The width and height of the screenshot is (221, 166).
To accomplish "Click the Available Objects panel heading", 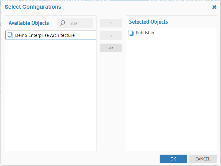I will (x=29, y=23).
